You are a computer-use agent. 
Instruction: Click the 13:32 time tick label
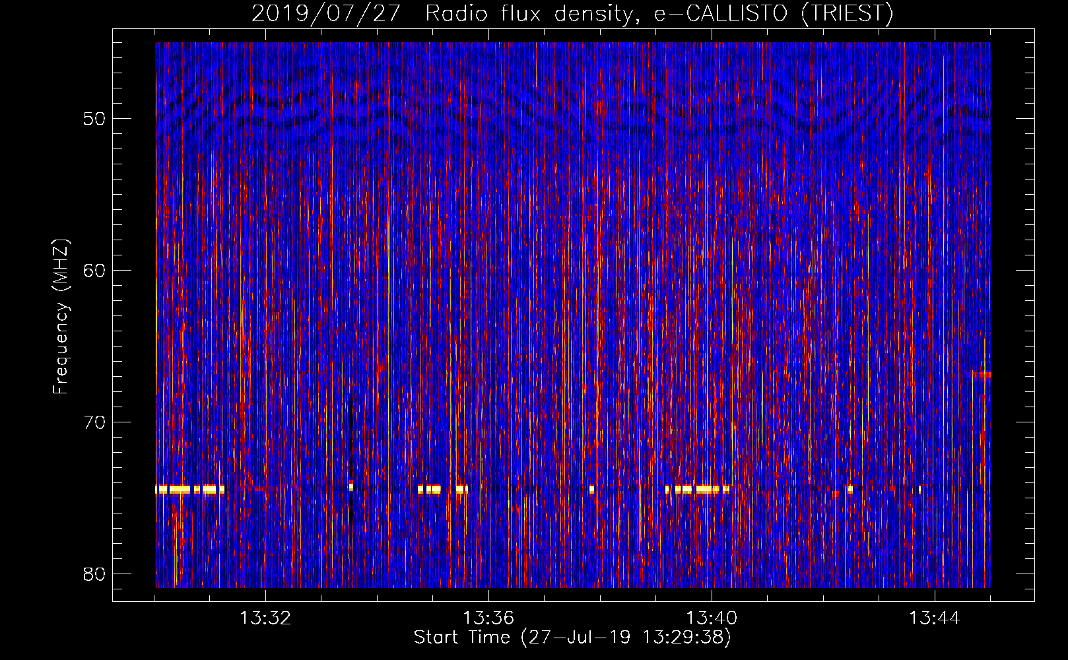[265, 618]
